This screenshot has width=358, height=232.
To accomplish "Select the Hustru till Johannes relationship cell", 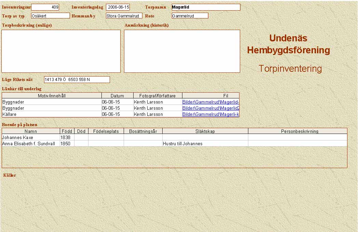I will pyautogui.click(x=205, y=144).
